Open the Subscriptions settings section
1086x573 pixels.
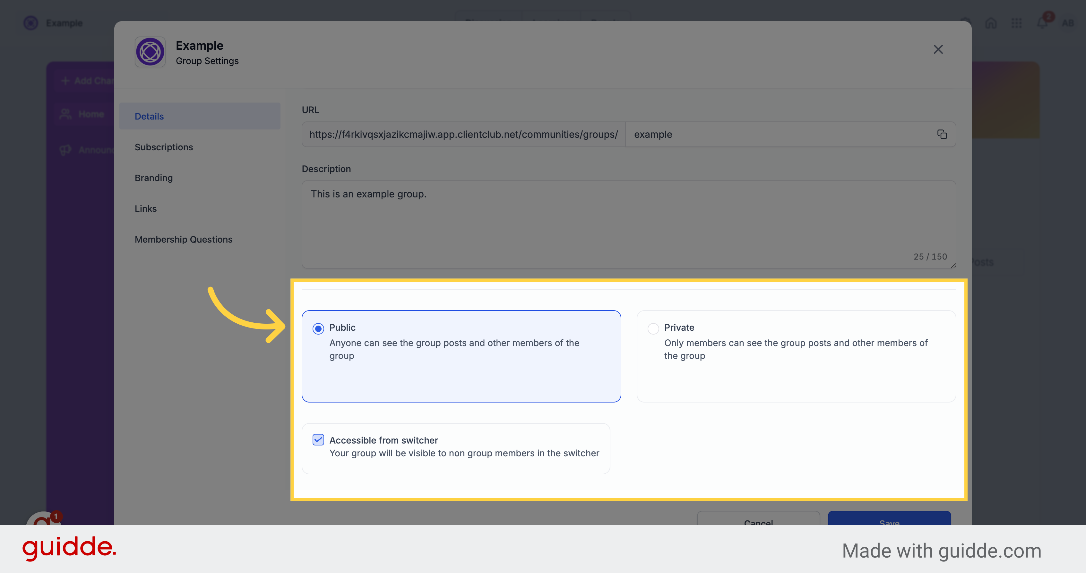coord(164,146)
